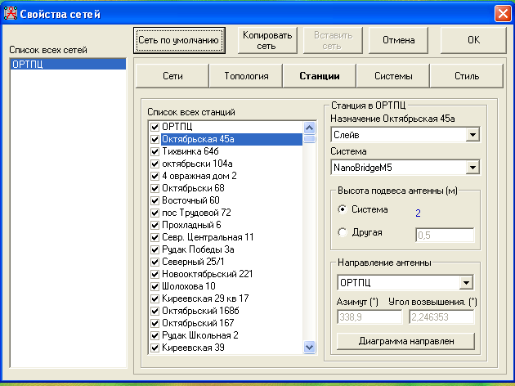Toggle the Рудак Победы 3а checkbox

click(154, 249)
